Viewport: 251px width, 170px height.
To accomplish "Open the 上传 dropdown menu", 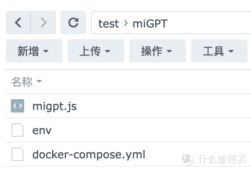I will click(x=95, y=51).
